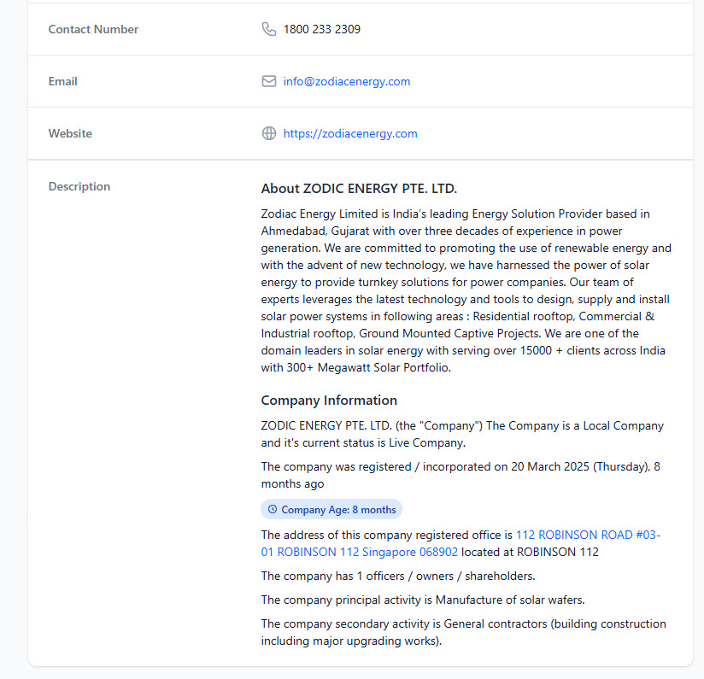Click the "Company Age: 8 months" badge text
The height and width of the screenshot is (679, 704).
(x=338, y=510)
